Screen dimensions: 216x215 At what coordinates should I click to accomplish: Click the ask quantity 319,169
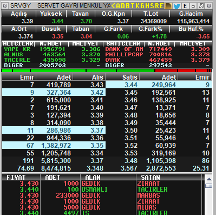[163, 153]
